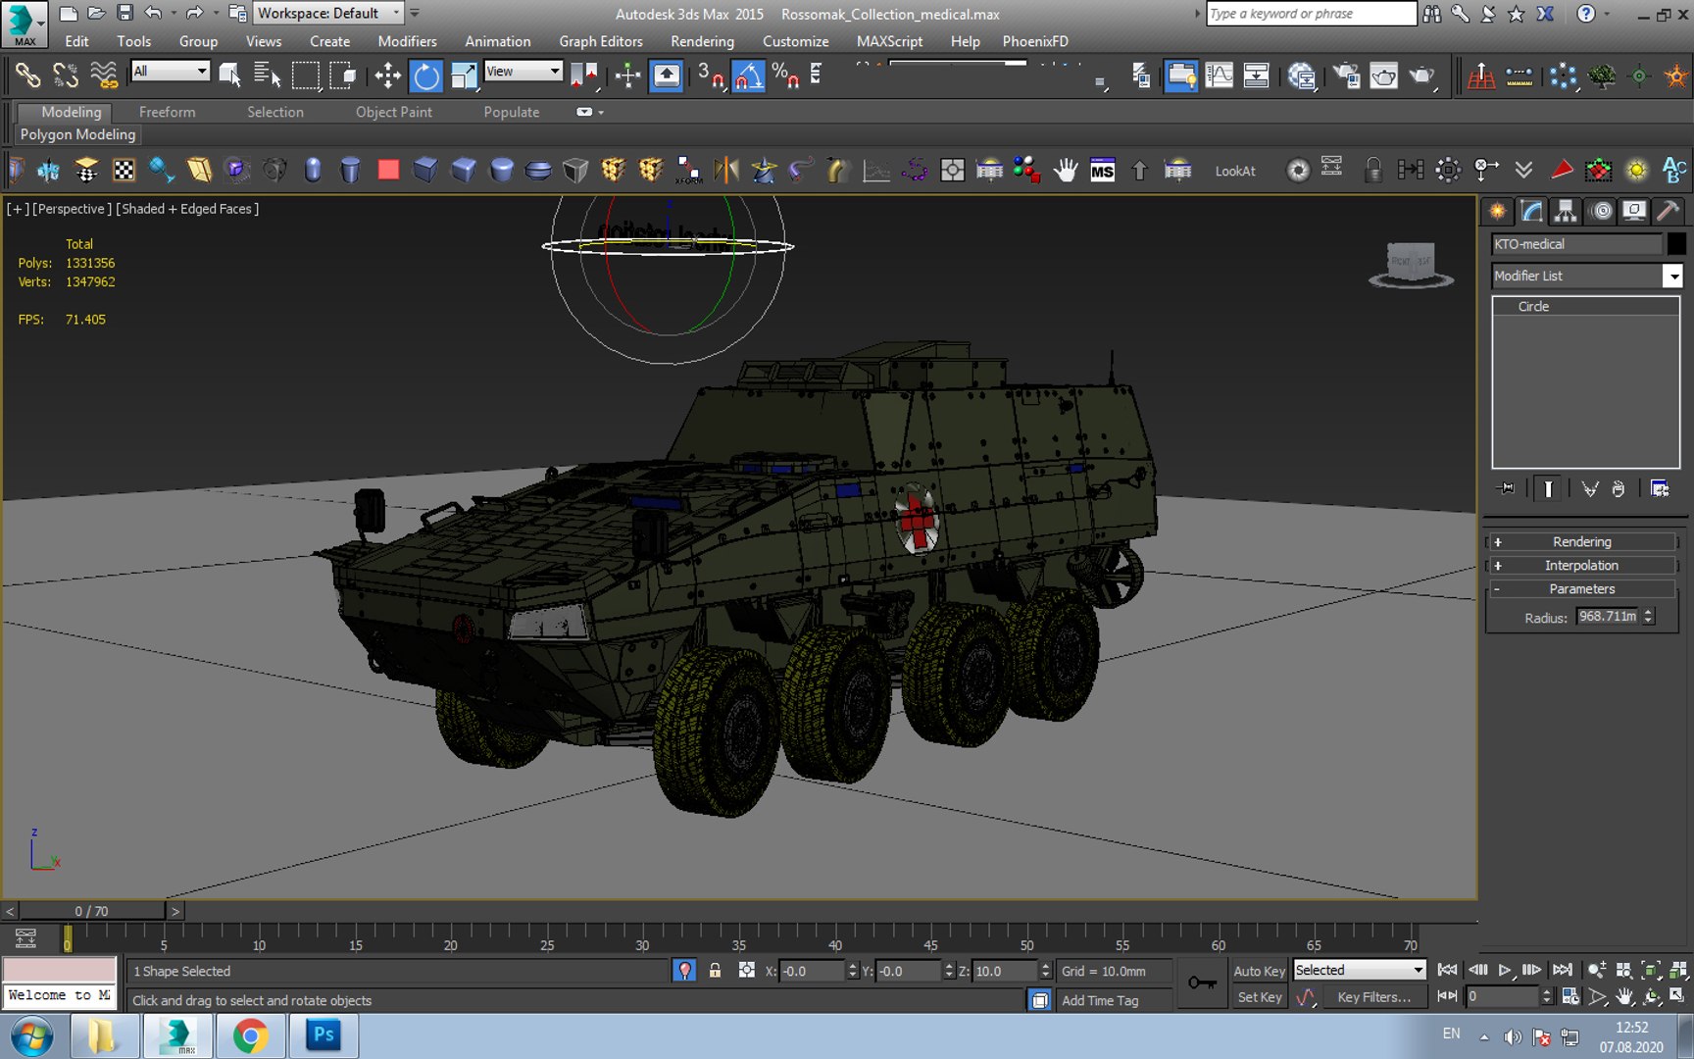Click the Radius value input field
Screen dimensions: 1694x1059
tap(1608, 616)
